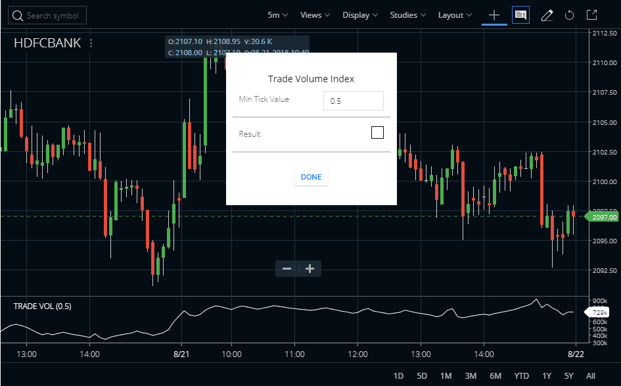Open the HDFCBANK three-dot options menu
Viewport: 621px width, 386px height.
coord(90,43)
